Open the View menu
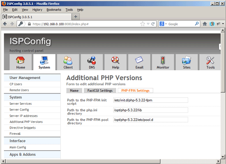 (x=25, y=9)
